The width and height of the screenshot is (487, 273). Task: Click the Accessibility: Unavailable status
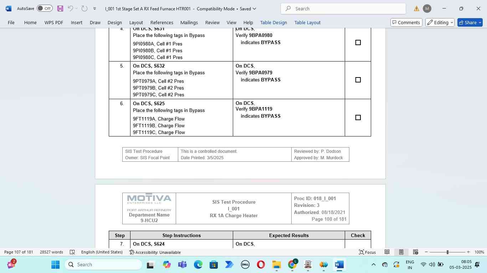(x=155, y=252)
